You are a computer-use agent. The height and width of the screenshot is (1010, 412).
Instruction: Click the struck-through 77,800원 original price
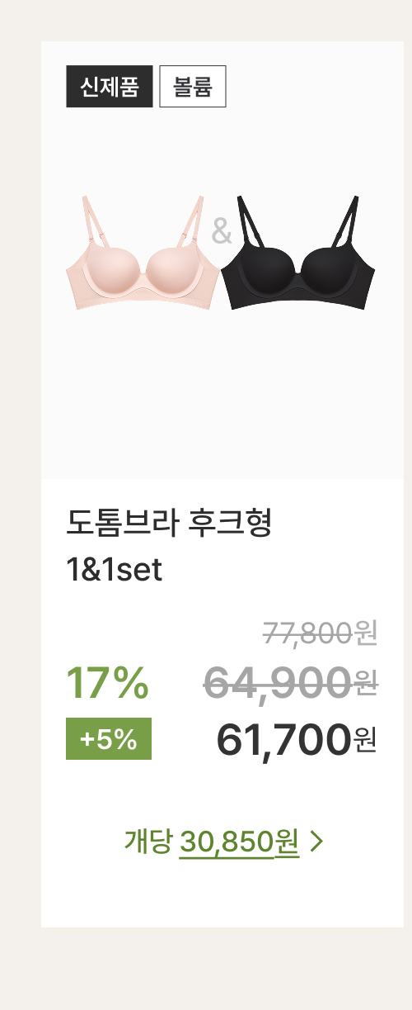(x=321, y=633)
